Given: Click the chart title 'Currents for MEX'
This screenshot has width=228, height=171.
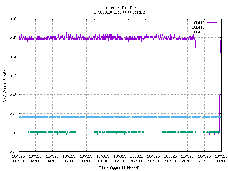Looking at the screenshot, I should click(x=119, y=7).
